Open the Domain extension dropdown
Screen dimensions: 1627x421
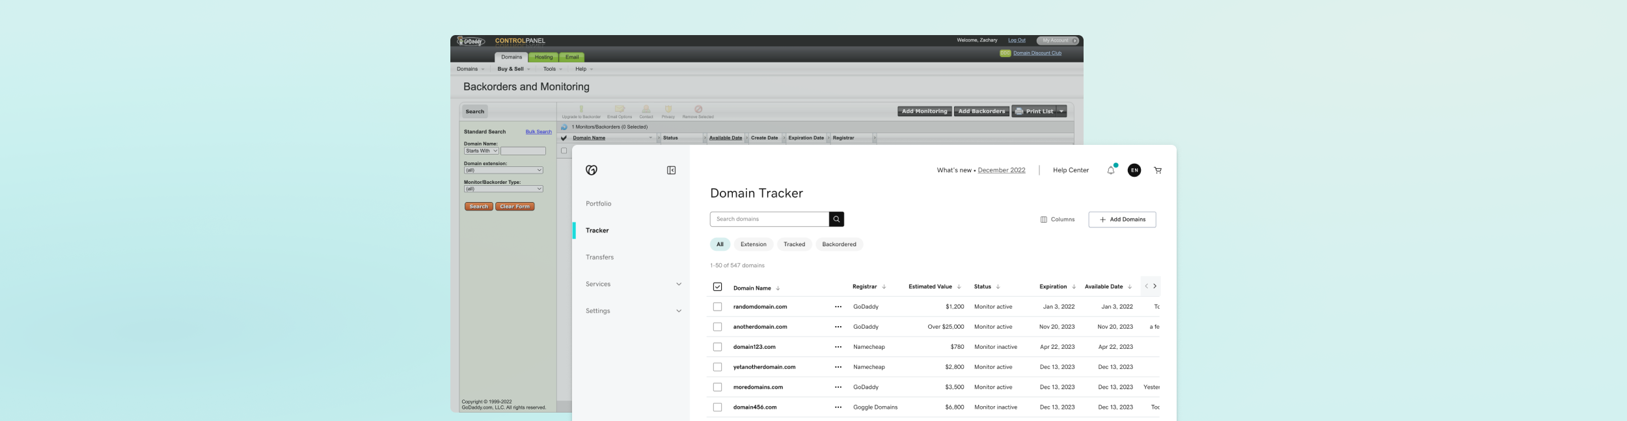click(503, 170)
